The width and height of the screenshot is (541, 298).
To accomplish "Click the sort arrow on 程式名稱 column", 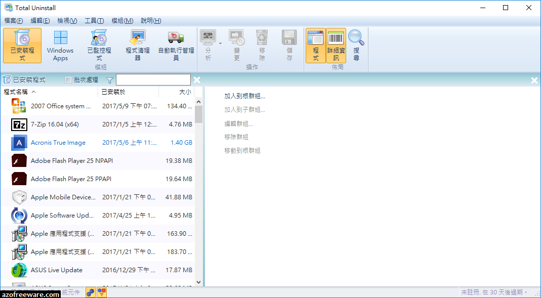I will tap(34, 92).
